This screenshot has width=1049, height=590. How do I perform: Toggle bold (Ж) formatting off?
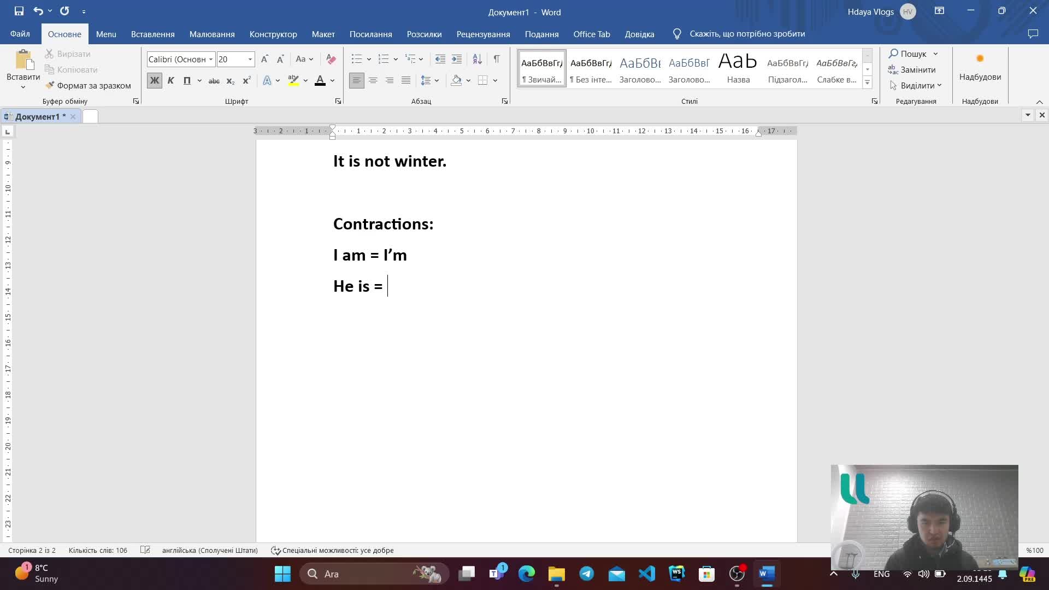[155, 81]
